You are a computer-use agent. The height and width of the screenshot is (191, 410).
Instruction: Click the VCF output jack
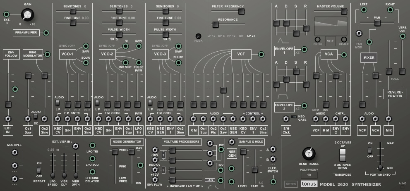[261, 54]
